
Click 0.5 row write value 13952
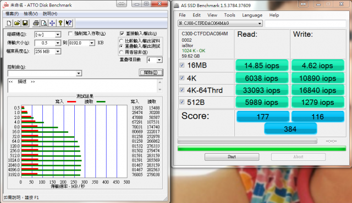tap(137, 108)
